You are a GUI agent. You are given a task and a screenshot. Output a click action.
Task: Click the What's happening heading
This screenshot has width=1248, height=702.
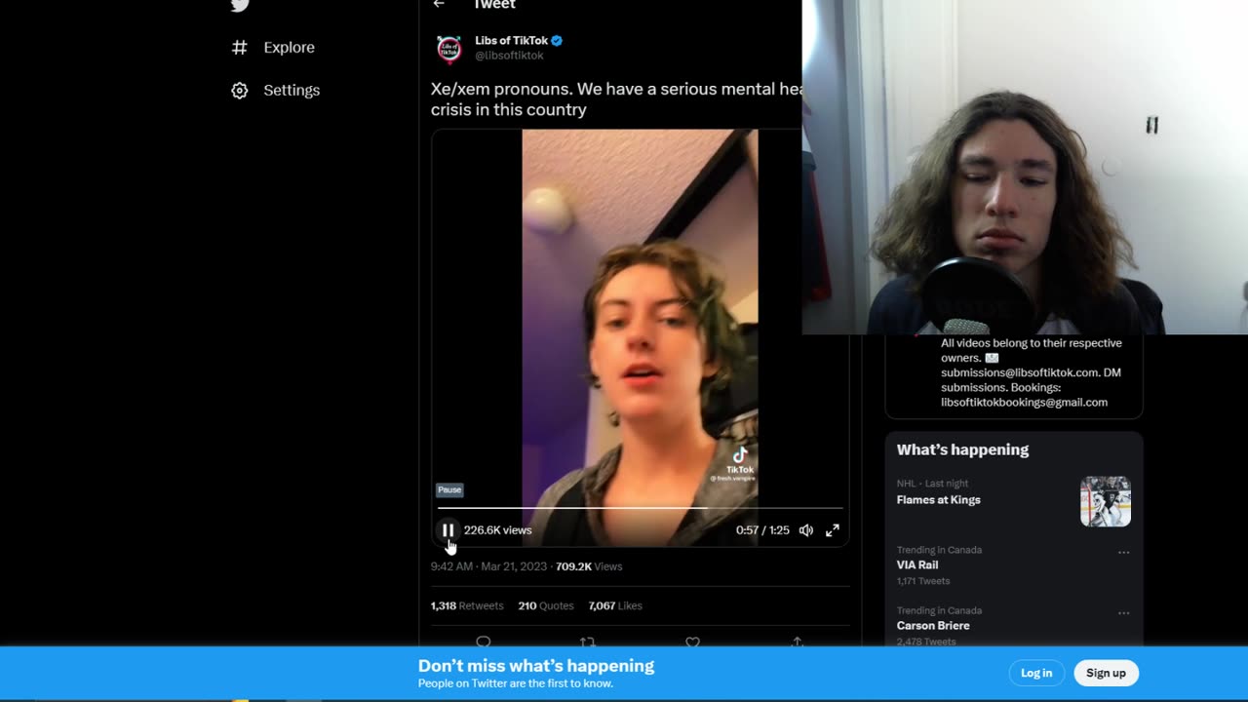click(x=962, y=449)
